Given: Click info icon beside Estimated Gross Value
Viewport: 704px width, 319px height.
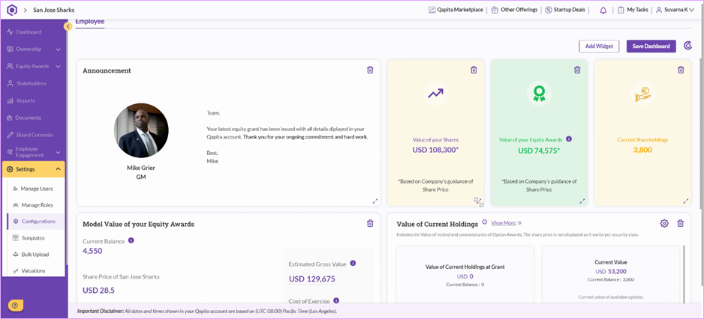Looking at the screenshot, I should click(x=353, y=264).
